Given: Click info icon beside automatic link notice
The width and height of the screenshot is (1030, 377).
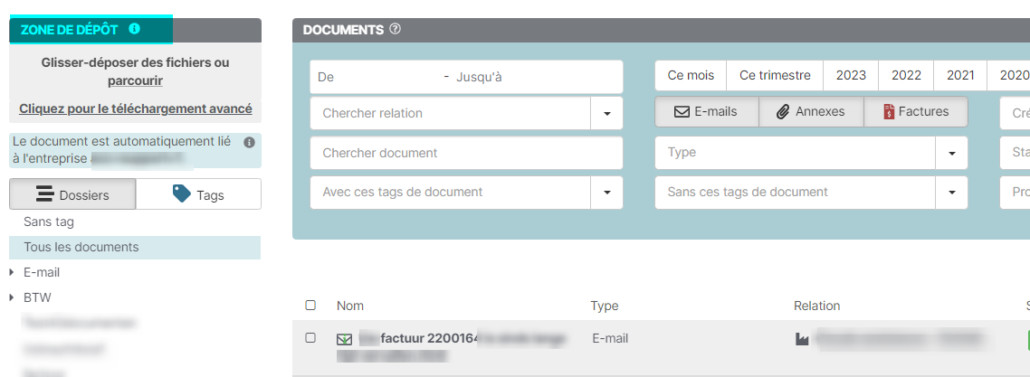Looking at the screenshot, I should point(250,143).
